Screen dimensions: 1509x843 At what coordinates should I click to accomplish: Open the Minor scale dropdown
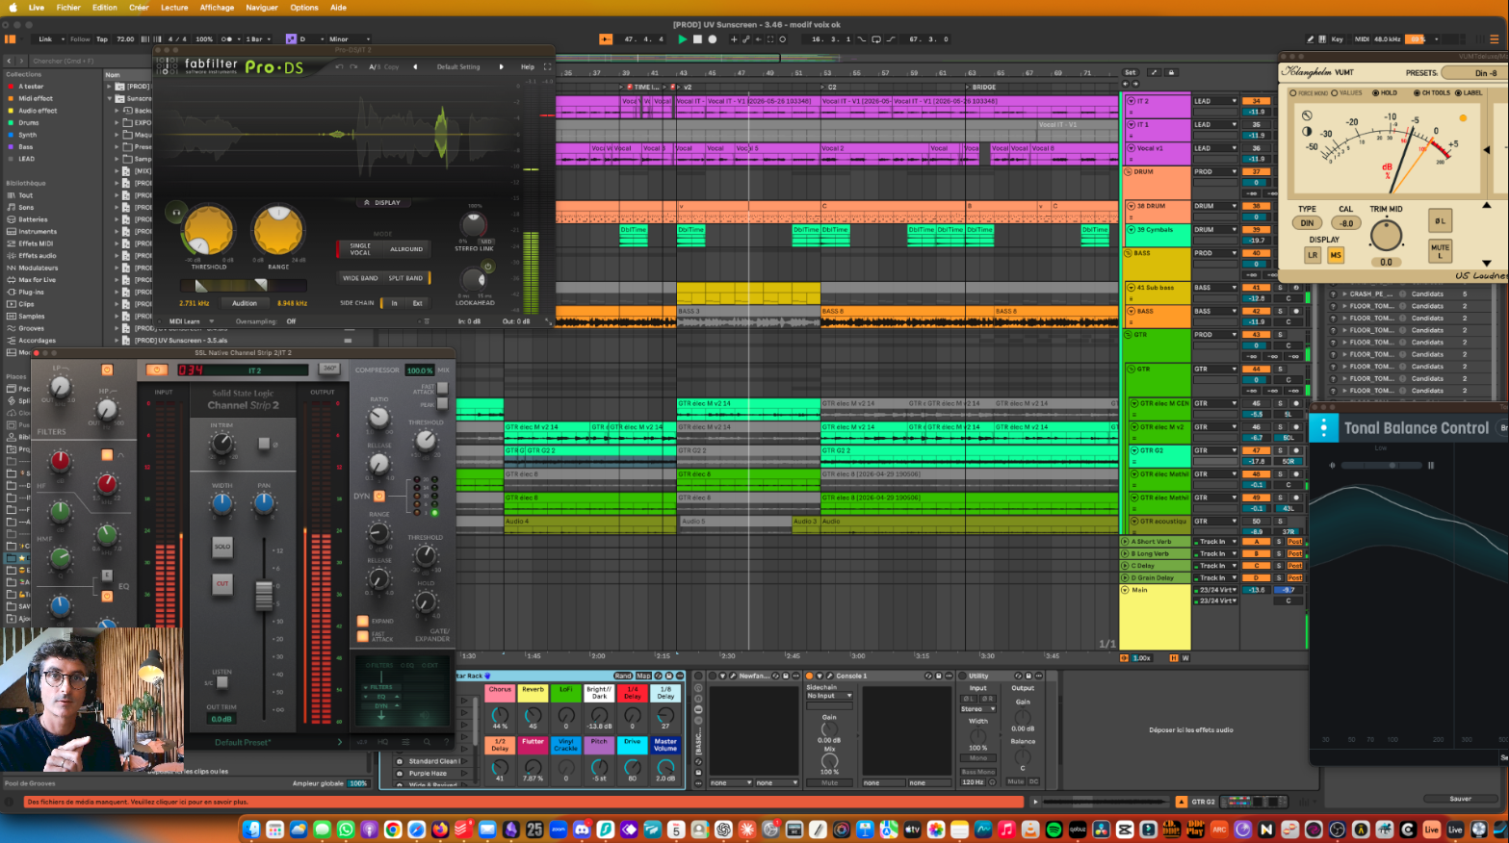[351, 39]
